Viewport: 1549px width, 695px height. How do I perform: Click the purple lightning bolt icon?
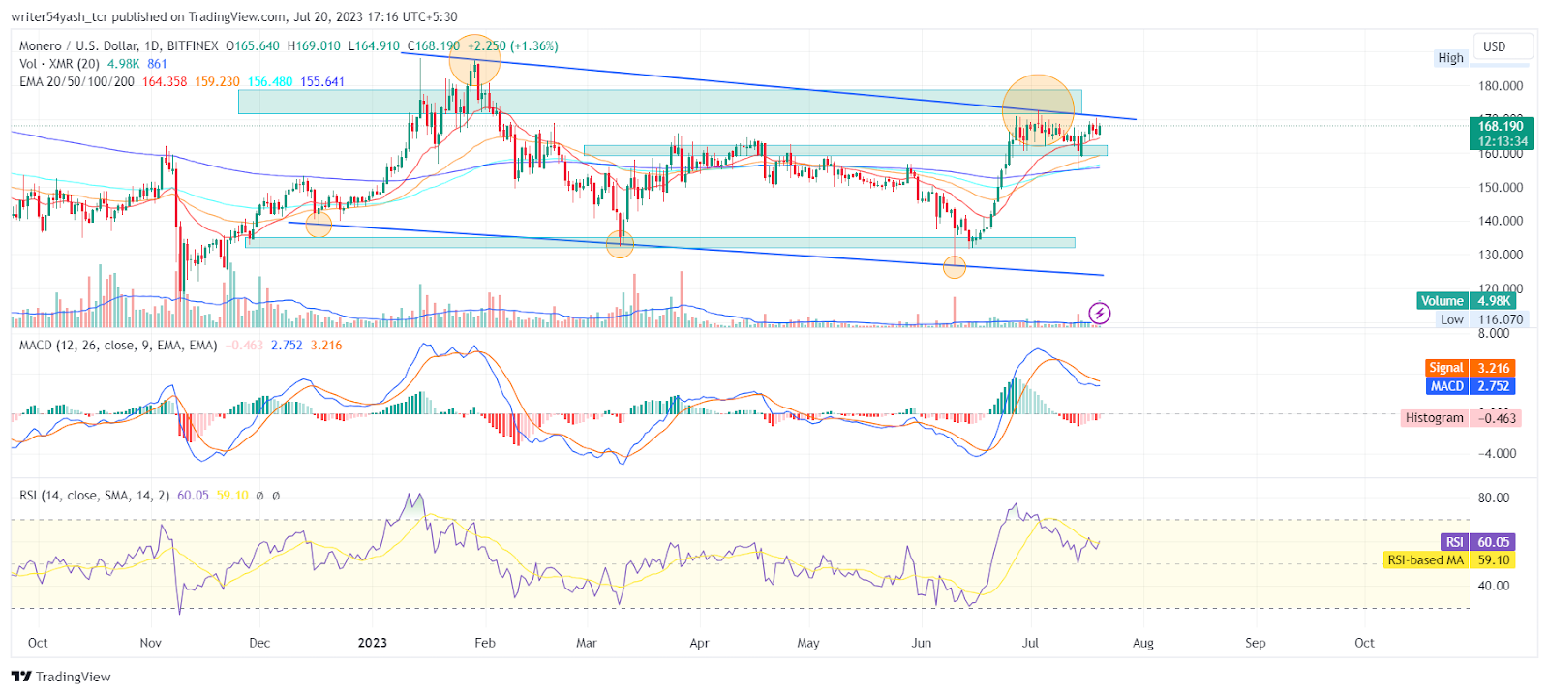click(x=1099, y=313)
